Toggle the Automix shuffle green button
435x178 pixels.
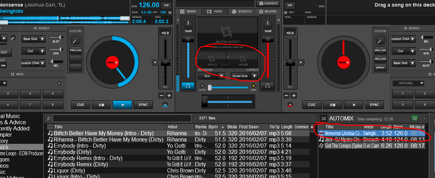pos(414,118)
